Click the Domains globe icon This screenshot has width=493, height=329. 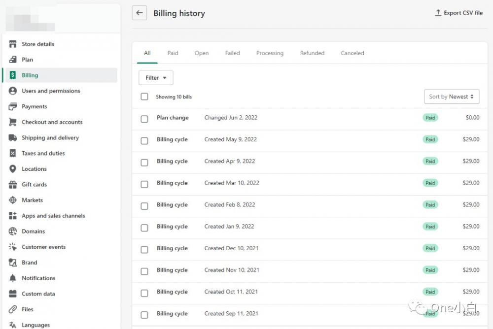[13, 231]
